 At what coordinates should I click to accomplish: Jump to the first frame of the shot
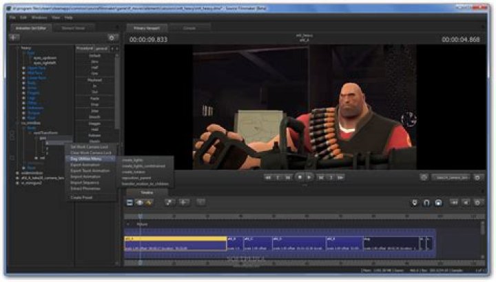coord(267,177)
